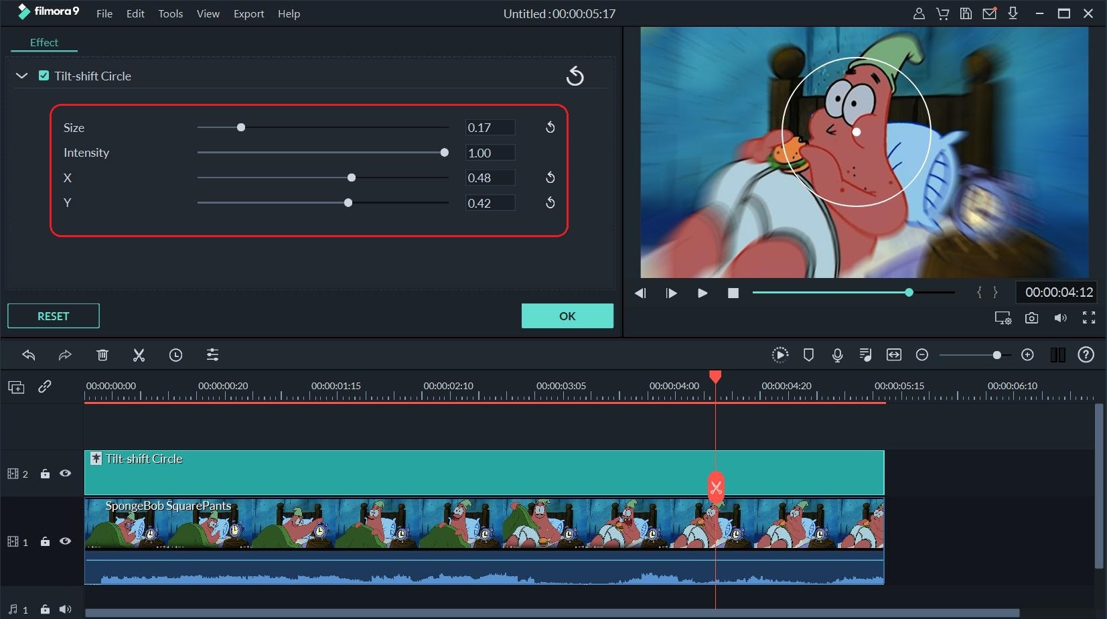Open the Export menu

point(248,13)
